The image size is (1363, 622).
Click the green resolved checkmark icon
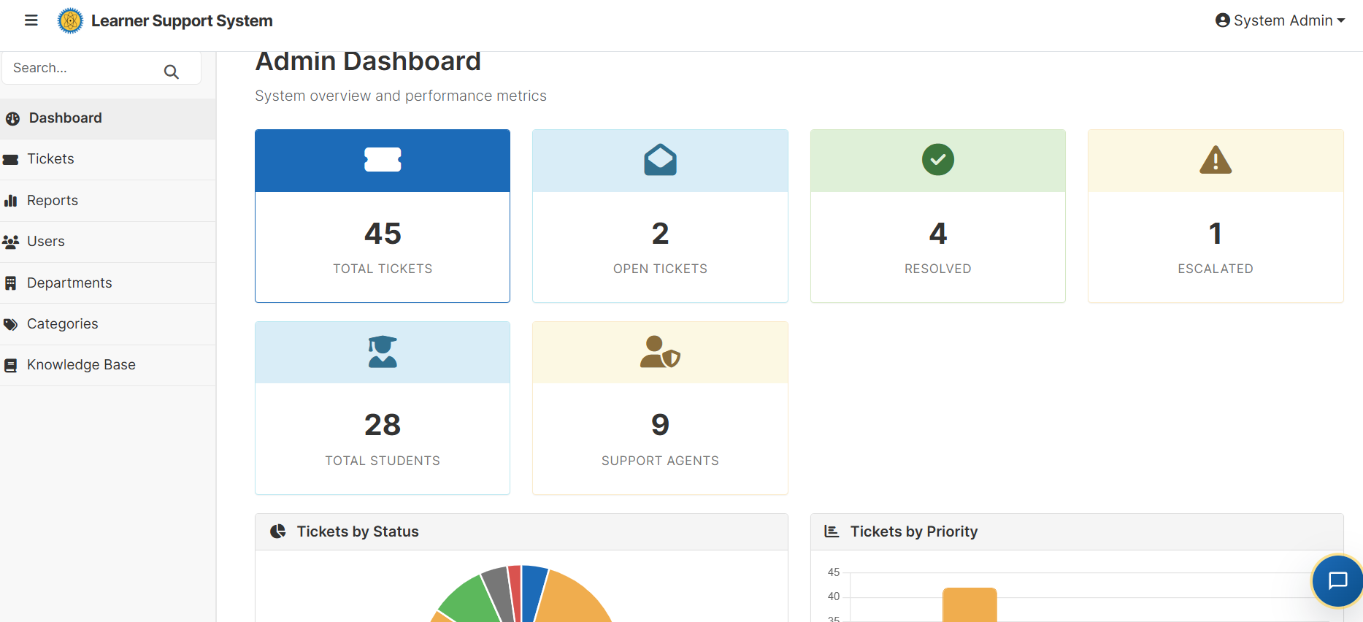937,160
